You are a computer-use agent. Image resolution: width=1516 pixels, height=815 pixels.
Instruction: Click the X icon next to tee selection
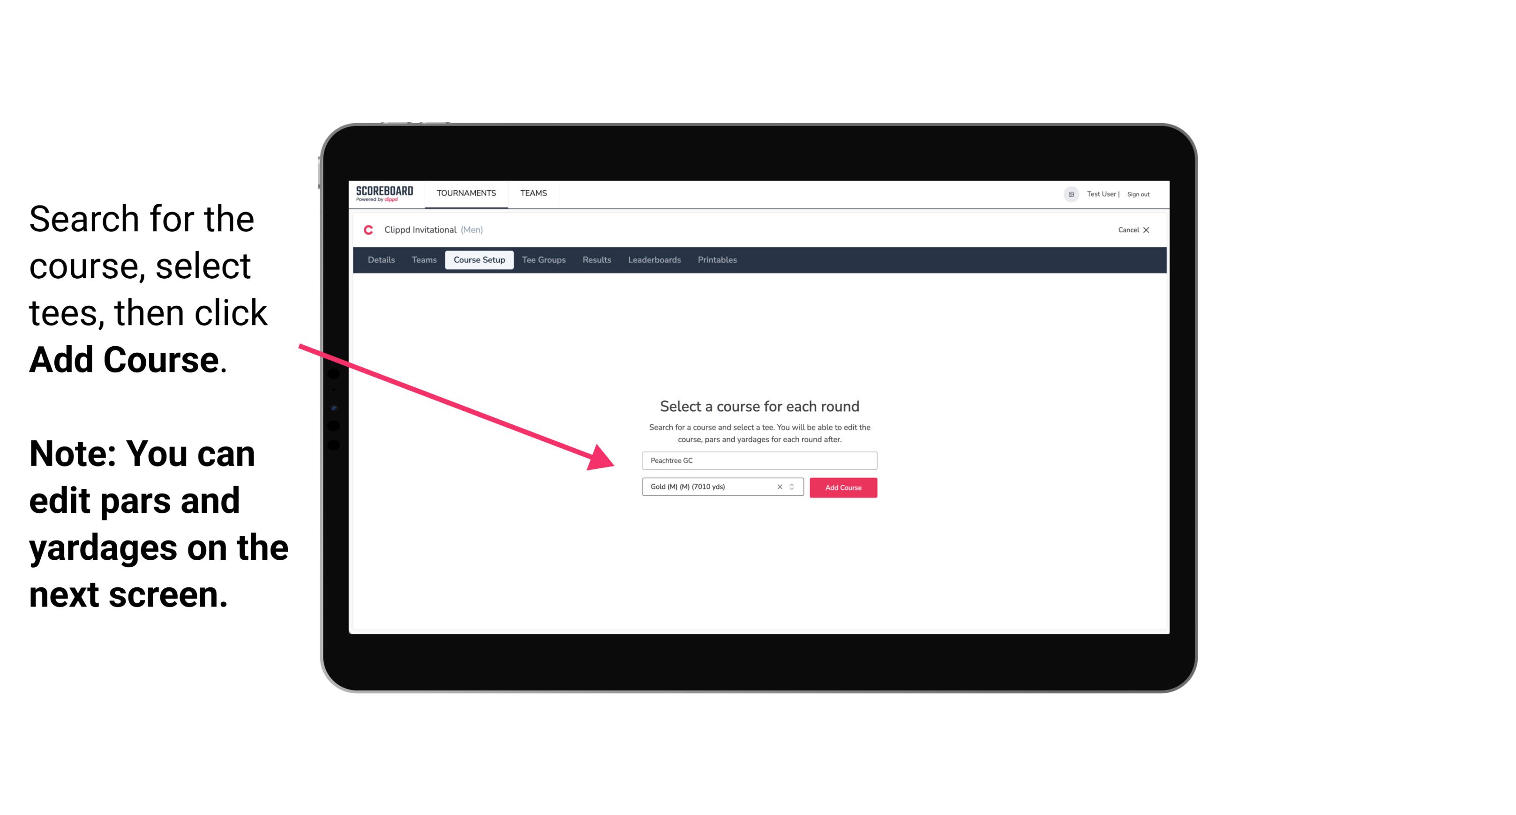click(x=778, y=487)
